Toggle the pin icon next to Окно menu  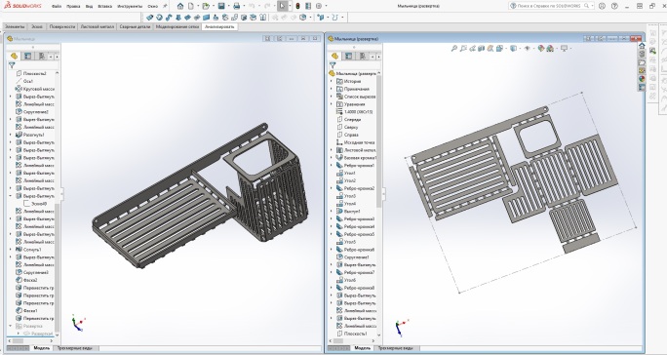[165, 6]
